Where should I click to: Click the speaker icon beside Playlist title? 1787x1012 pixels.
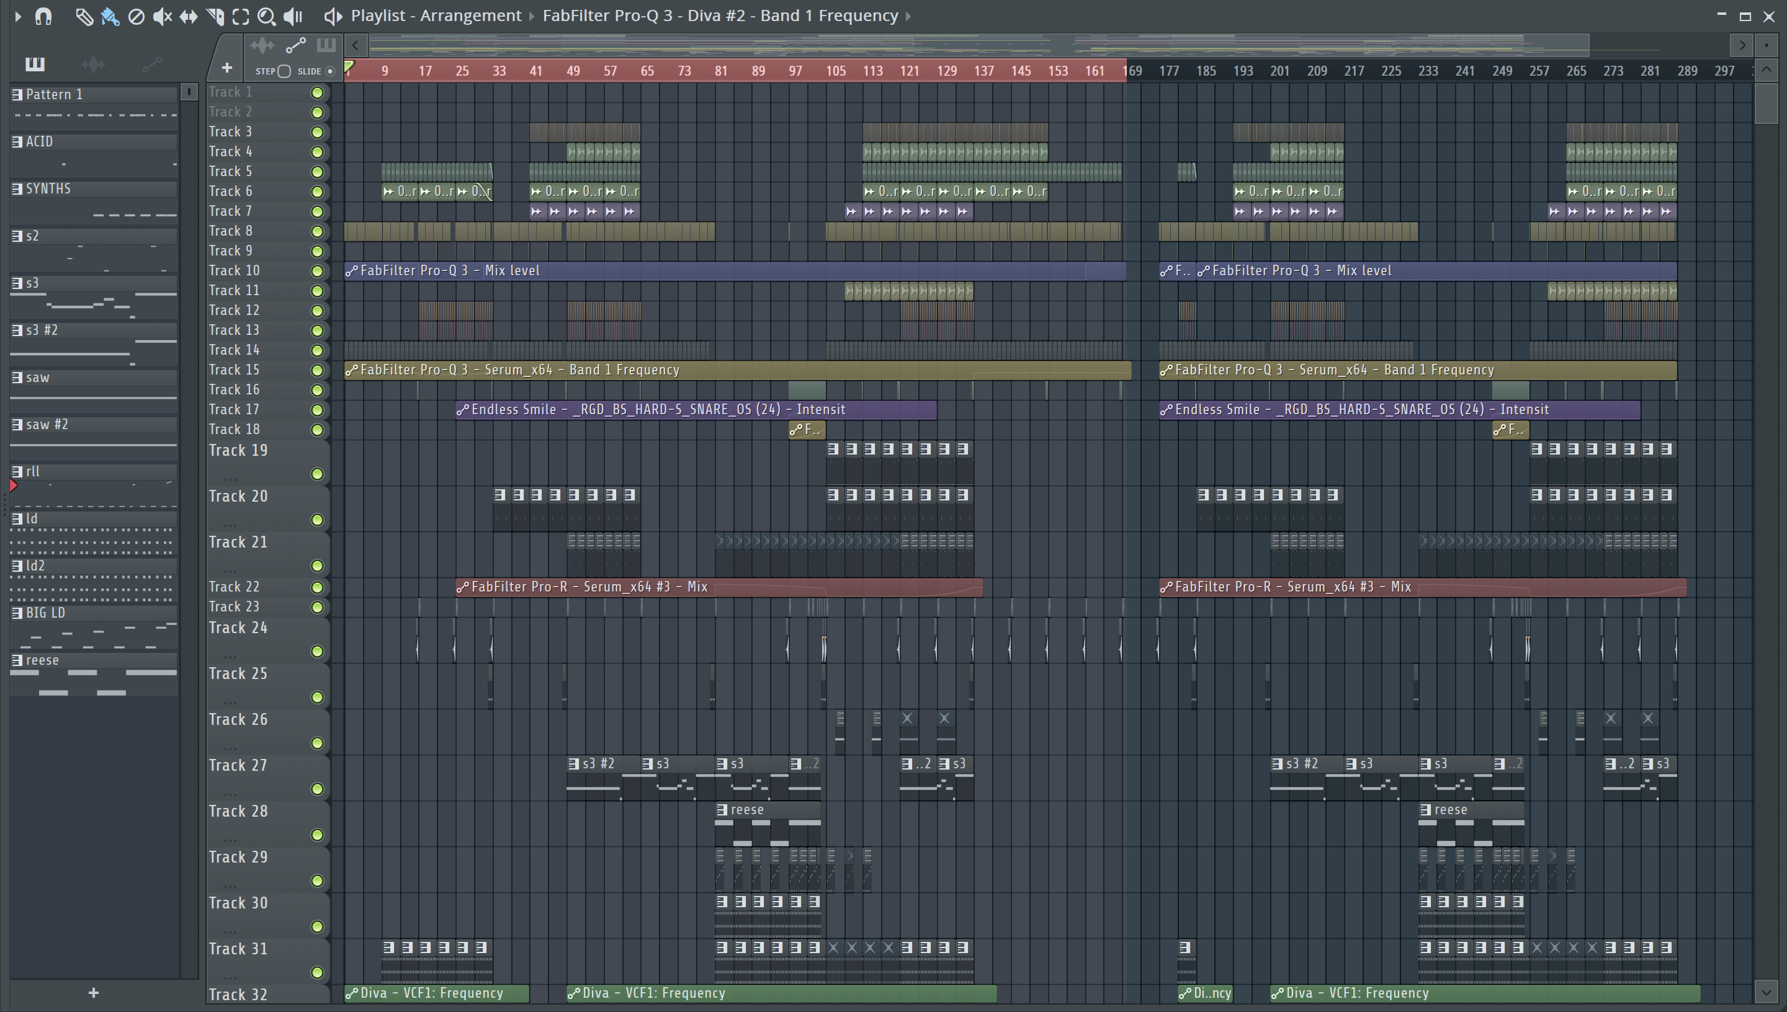pos(333,16)
